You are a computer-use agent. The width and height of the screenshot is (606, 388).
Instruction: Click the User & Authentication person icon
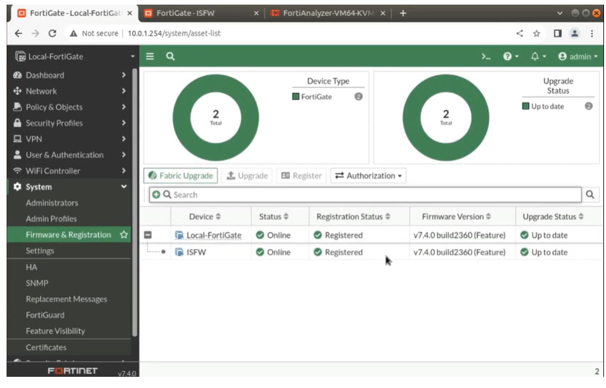(17, 155)
